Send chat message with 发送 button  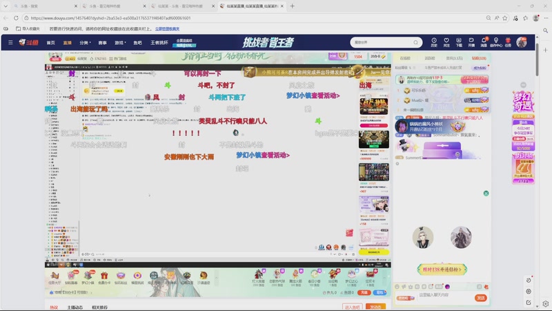(480, 298)
